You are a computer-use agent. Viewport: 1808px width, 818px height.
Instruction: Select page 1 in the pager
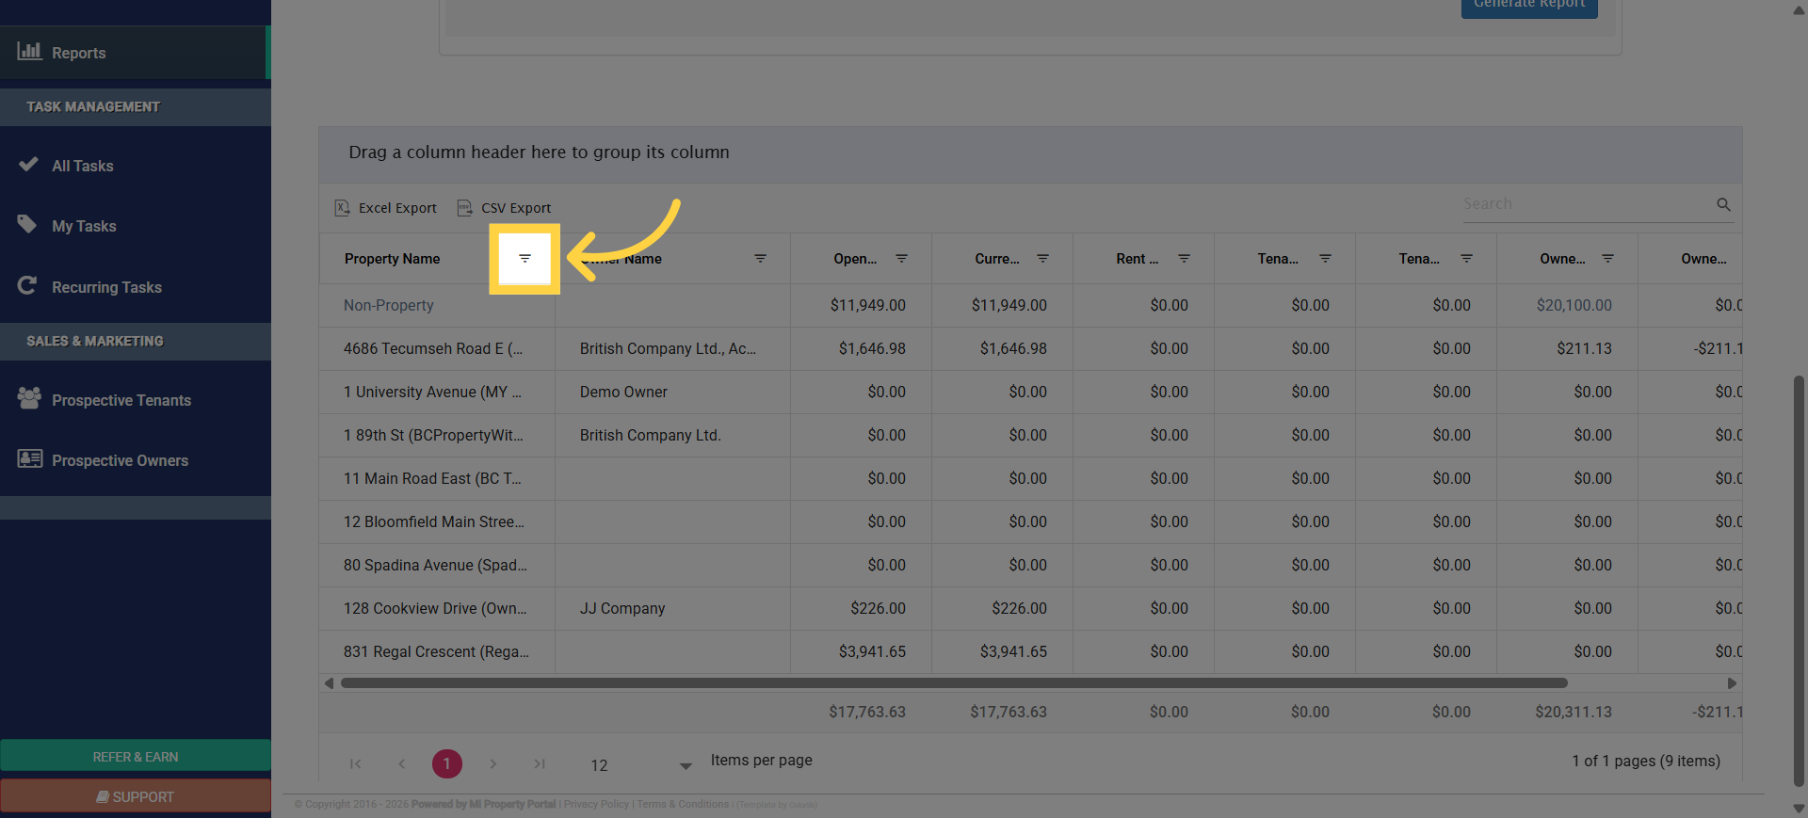point(447,764)
